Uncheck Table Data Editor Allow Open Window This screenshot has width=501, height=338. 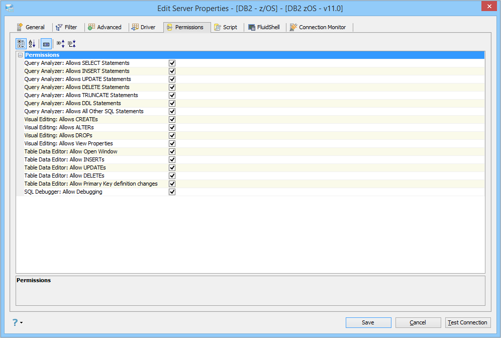click(x=172, y=151)
